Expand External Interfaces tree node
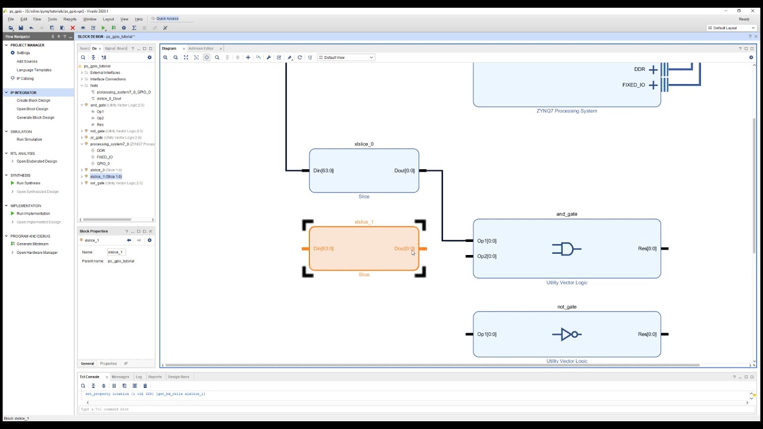Screen dimensions: 763x429 tap(82, 73)
